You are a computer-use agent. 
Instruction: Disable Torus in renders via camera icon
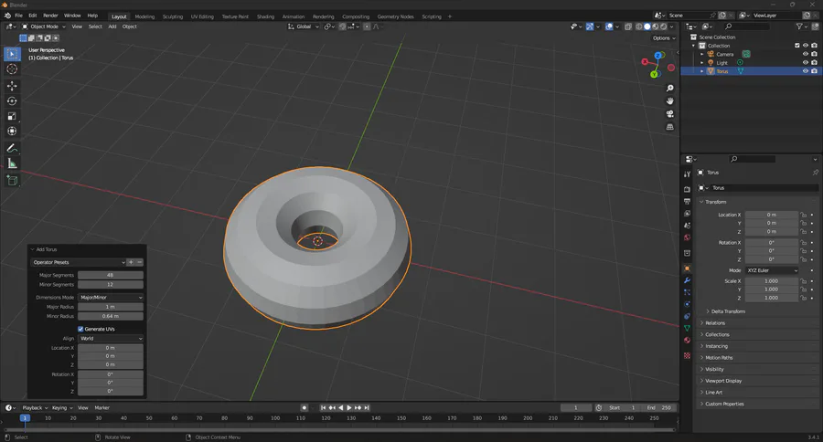814,71
